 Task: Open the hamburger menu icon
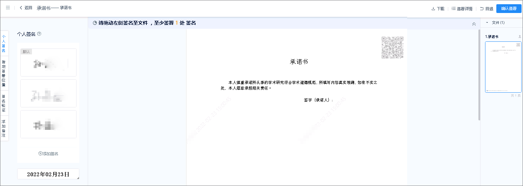[x=8, y=8]
